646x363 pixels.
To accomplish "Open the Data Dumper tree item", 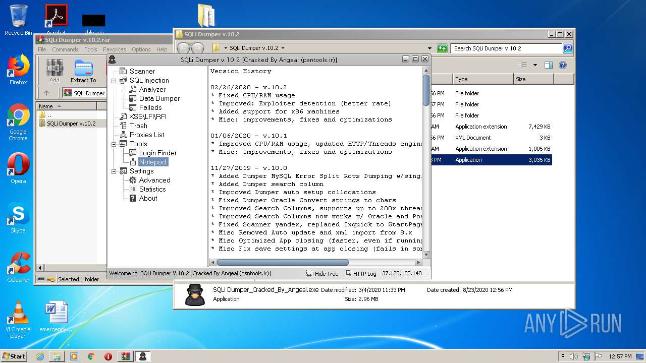I will [159, 98].
